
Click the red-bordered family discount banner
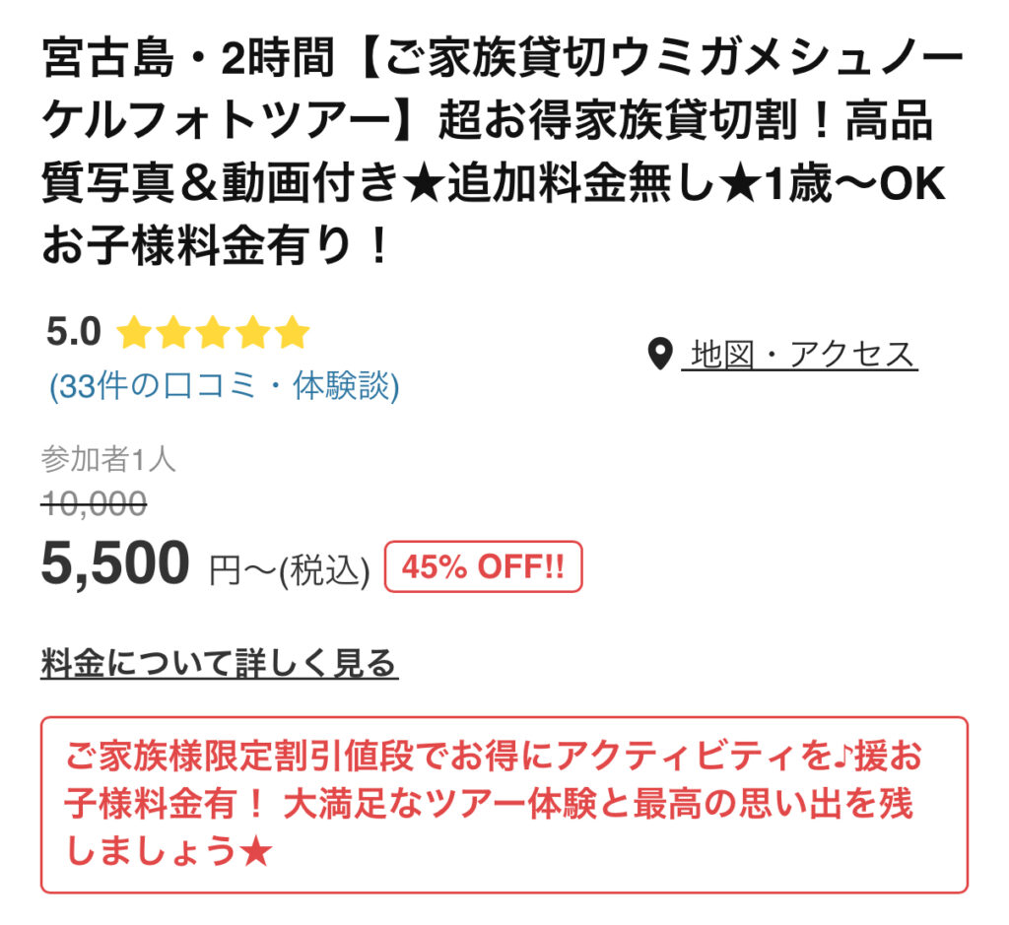point(504,804)
